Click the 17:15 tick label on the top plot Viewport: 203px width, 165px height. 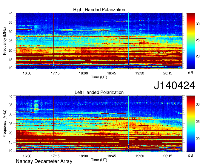[x=55, y=73]
